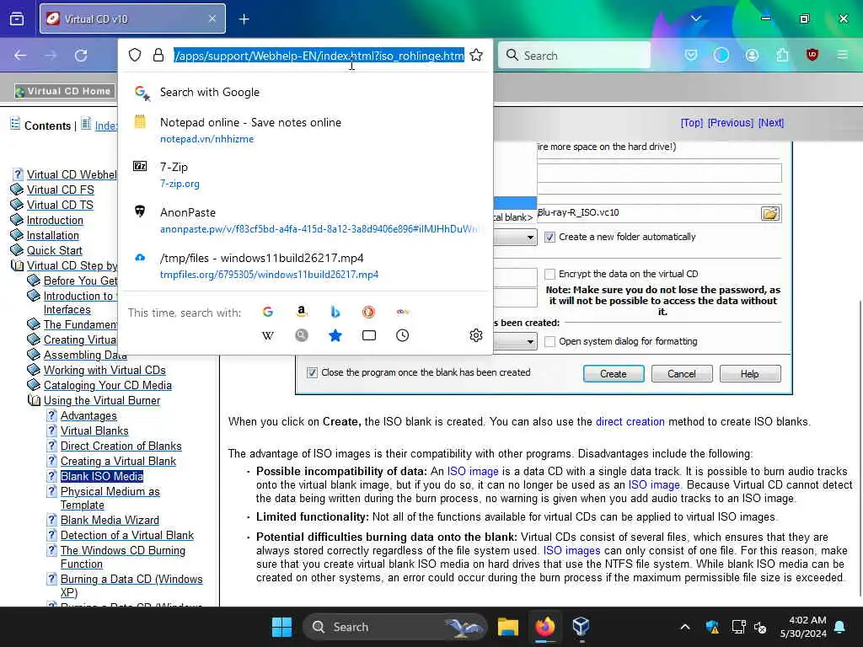Click the Help button in dialog
863x647 pixels.
point(749,374)
